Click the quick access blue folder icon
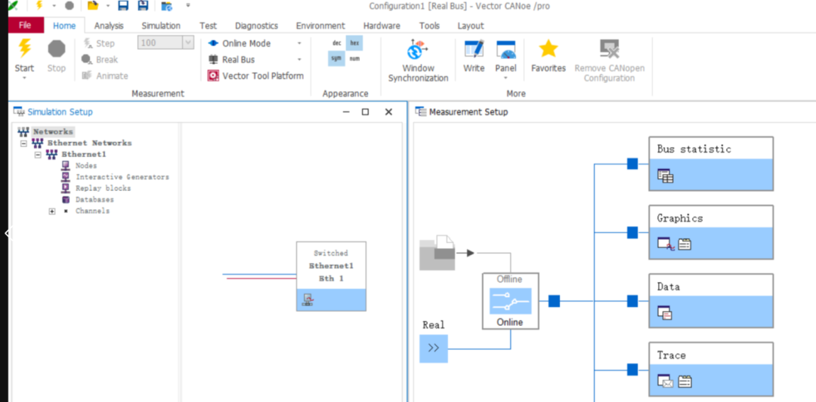The height and width of the screenshot is (402, 816). coord(166,6)
